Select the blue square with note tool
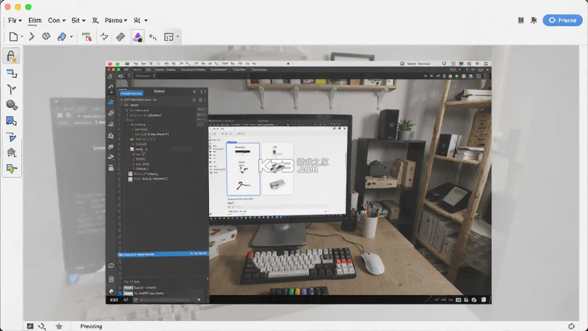 click(11, 121)
